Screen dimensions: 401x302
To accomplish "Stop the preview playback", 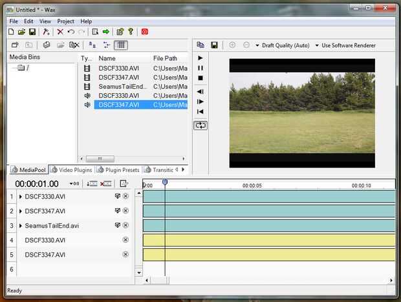I will click(x=200, y=78).
